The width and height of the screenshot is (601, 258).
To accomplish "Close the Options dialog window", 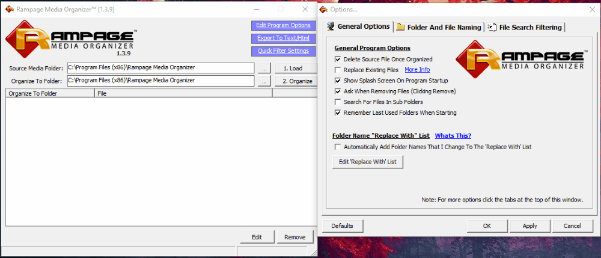I will 592,9.
